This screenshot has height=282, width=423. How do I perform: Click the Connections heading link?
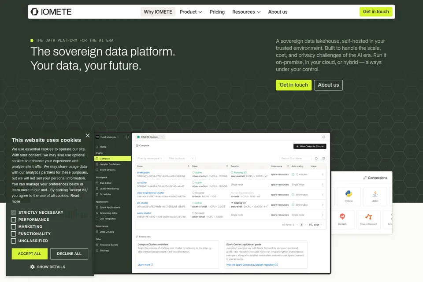(375, 178)
